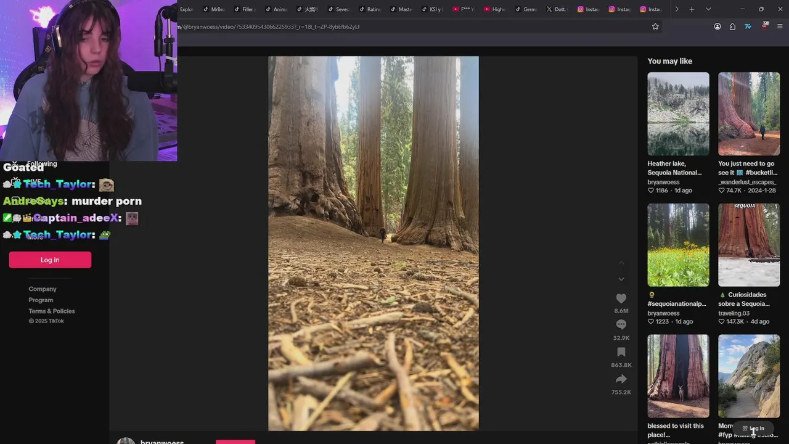Click the 755.2K shares count
Viewport: 789px width, 444px height.
621,392
